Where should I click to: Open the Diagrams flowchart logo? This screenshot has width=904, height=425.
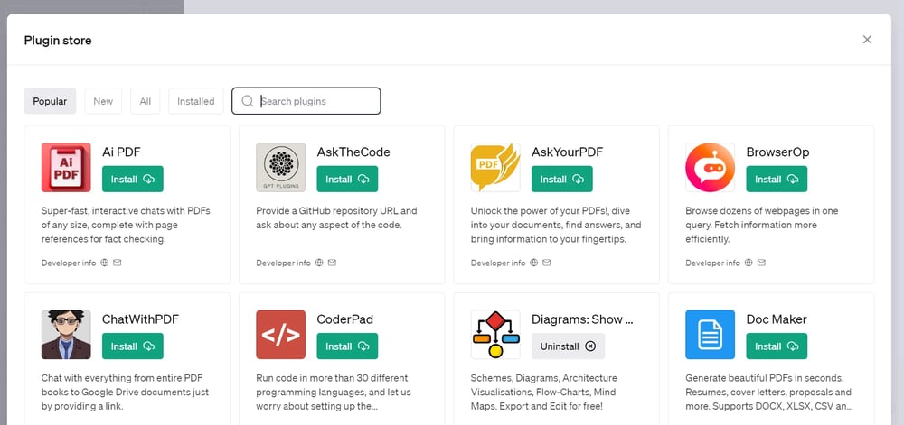pos(495,335)
